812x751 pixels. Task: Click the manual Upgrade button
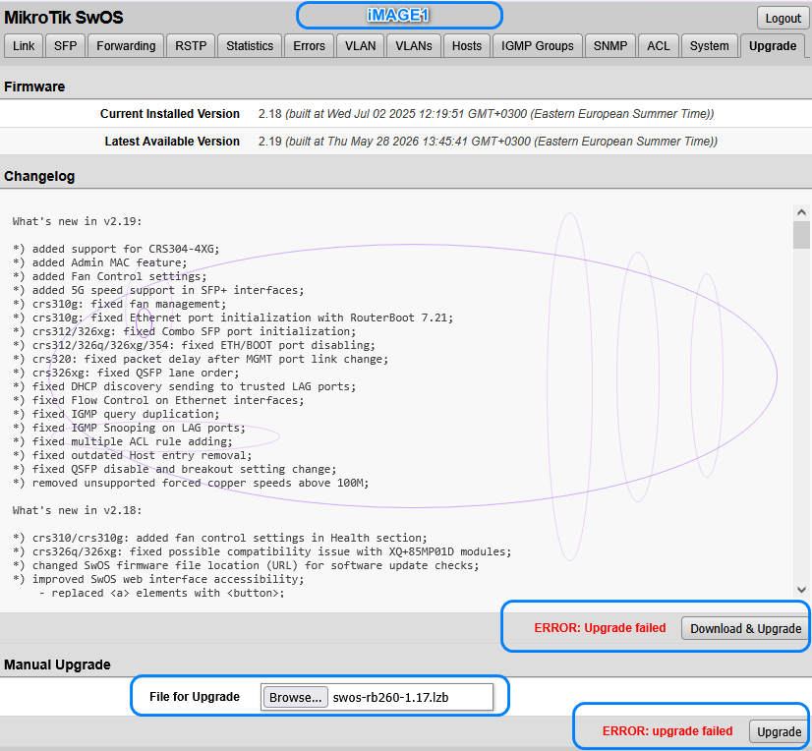[x=779, y=731]
